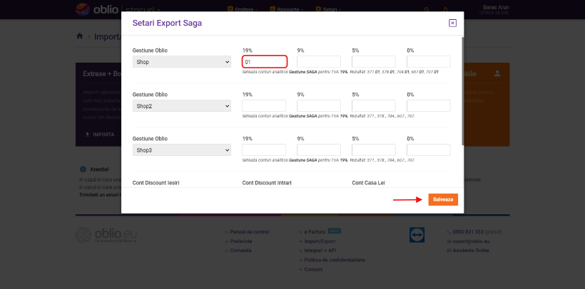Image resolution: width=585 pixels, height=289 pixels.
Task: Open the Emitere menu in the top bar
Action: pos(243,9)
